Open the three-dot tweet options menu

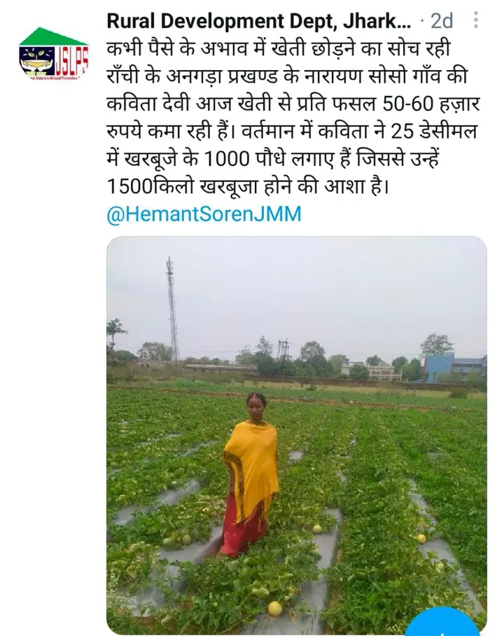(476, 20)
